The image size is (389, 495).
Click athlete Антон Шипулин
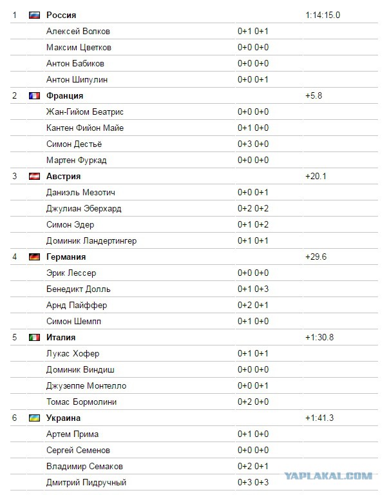tap(77, 79)
